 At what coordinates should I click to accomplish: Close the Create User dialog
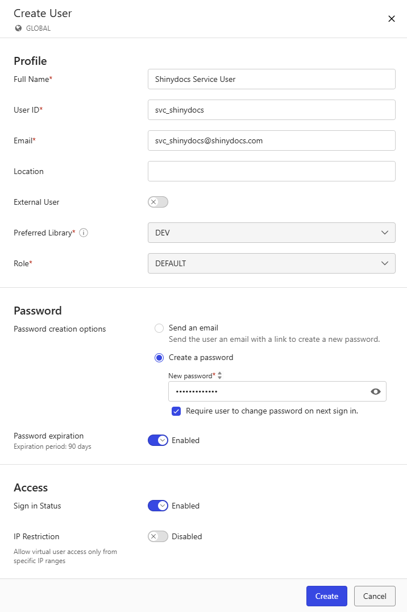click(x=392, y=19)
